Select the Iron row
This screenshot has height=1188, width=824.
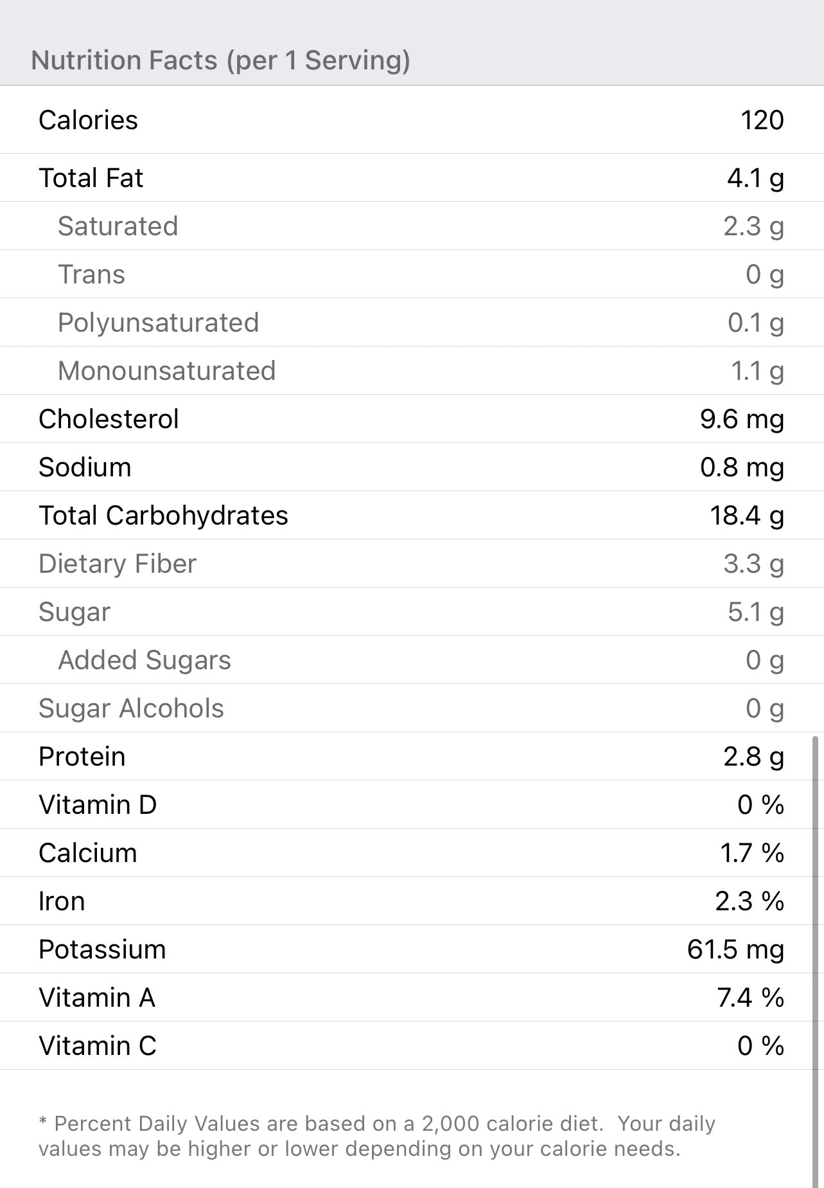411,901
